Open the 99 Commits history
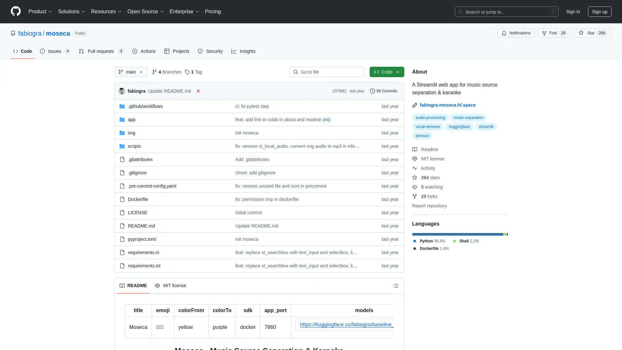The width and height of the screenshot is (622, 350). (x=384, y=91)
